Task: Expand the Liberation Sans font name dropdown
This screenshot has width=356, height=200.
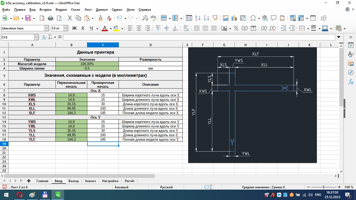Action: pyautogui.click(x=46, y=28)
